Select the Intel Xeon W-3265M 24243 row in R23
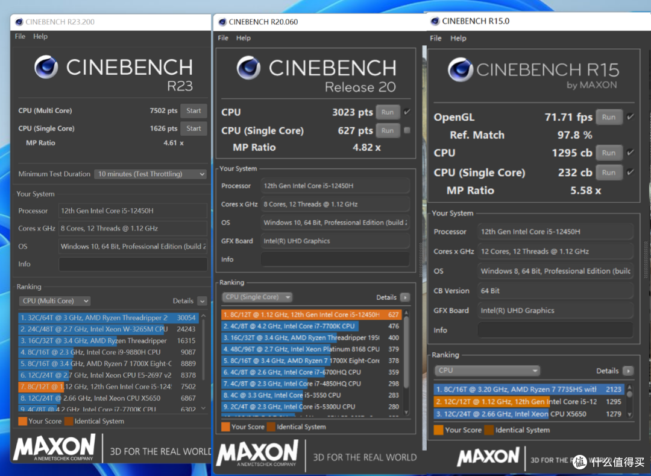Screen dimensions: 651x476 point(108,329)
